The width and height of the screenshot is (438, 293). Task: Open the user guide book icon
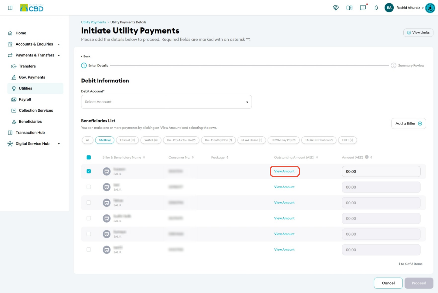[x=349, y=8]
